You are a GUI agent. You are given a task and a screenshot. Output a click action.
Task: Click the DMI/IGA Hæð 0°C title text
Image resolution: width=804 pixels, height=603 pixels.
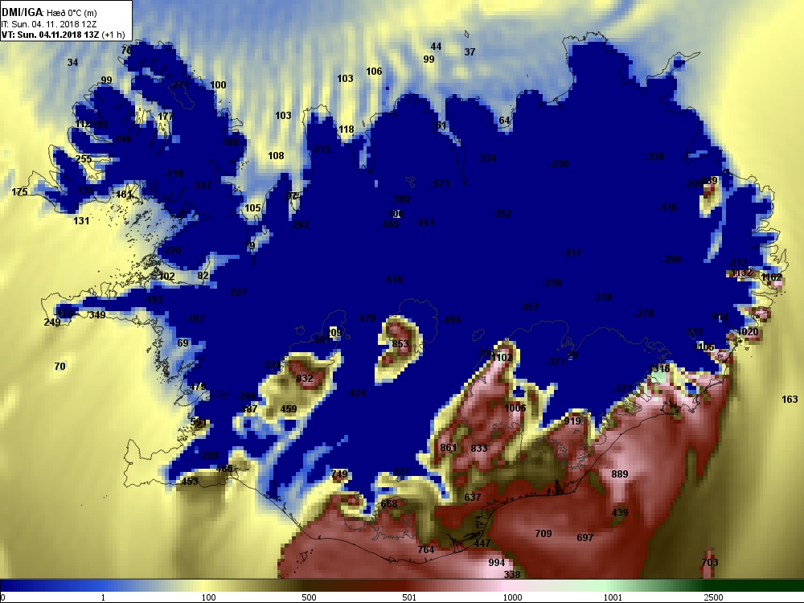pyautogui.click(x=49, y=12)
